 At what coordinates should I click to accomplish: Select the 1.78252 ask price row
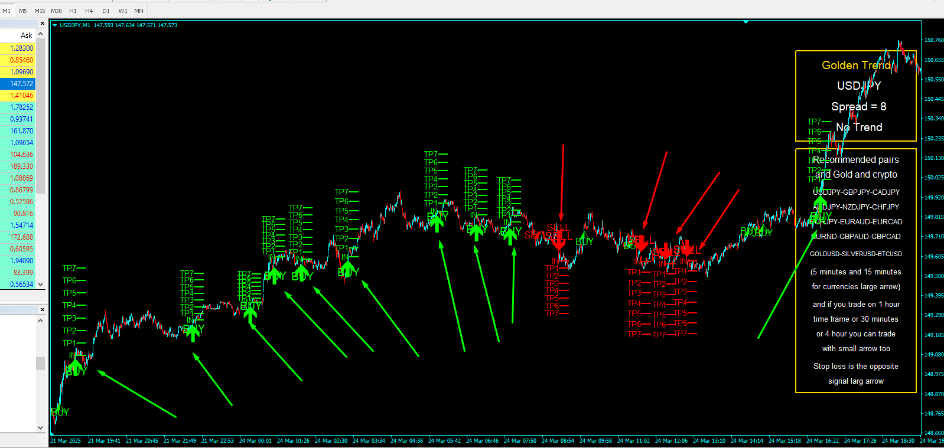pos(18,107)
